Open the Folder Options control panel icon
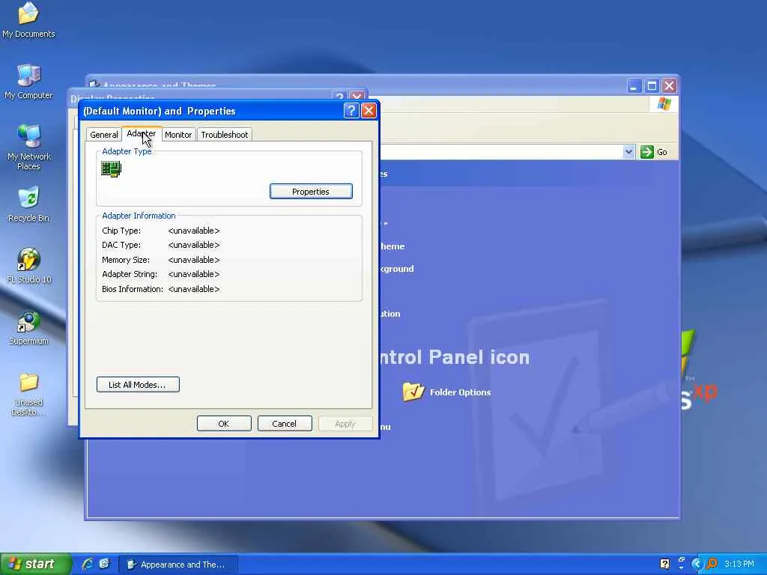This screenshot has width=767, height=575. pyautogui.click(x=413, y=392)
